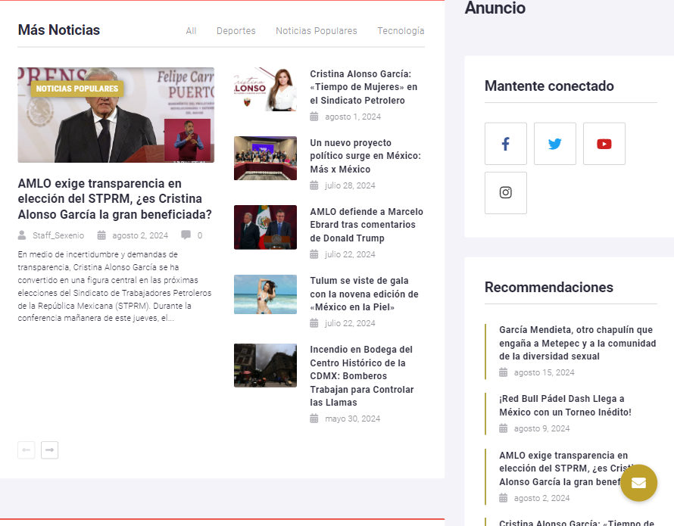Read Tulum se viste de gala article
The height and width of the screenshot is (526, 674).
364,294
